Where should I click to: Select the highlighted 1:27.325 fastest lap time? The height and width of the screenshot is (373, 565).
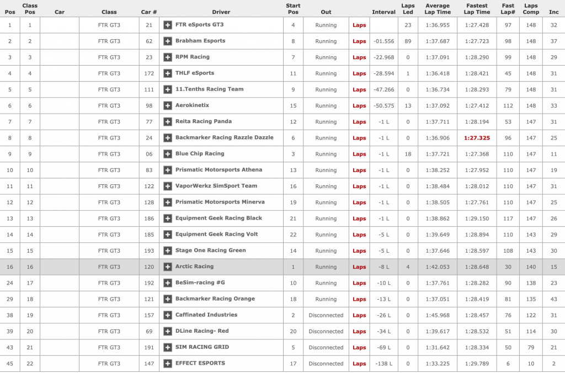(476, 138)
